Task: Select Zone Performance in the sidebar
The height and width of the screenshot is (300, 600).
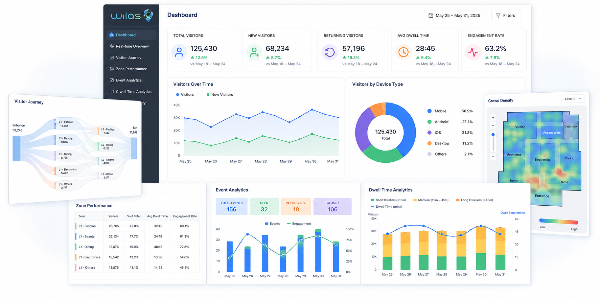Action: 132,69
